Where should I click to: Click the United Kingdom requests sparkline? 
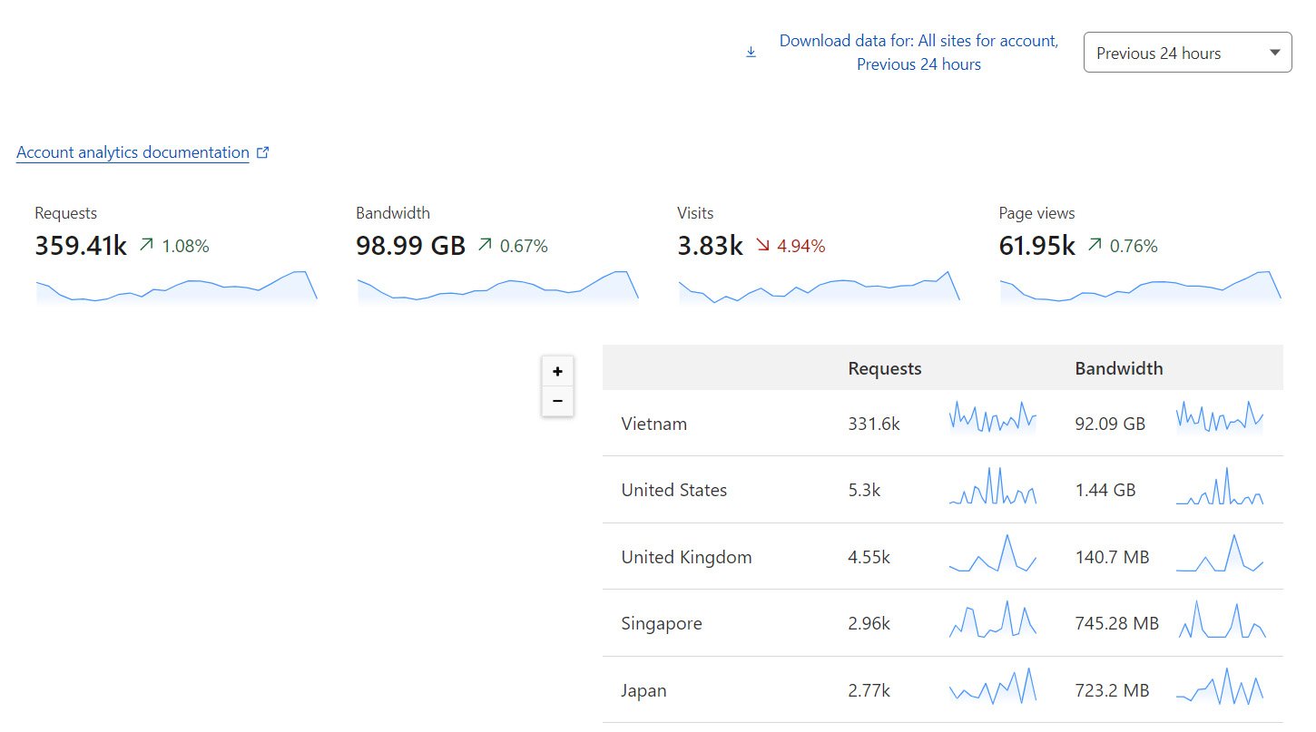point(993,554)
